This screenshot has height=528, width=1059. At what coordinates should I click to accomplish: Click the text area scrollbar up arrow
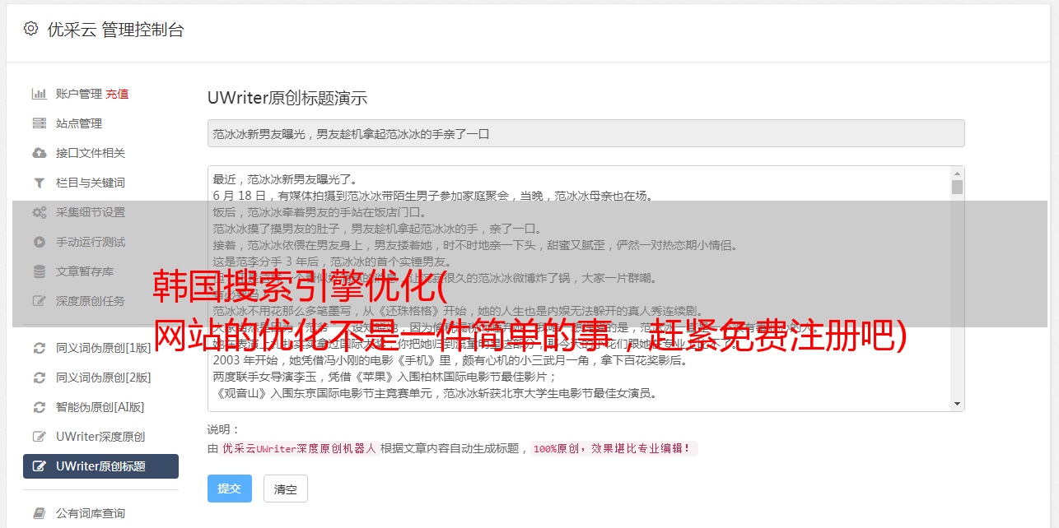pyautogui.click(x=957, y=174)
